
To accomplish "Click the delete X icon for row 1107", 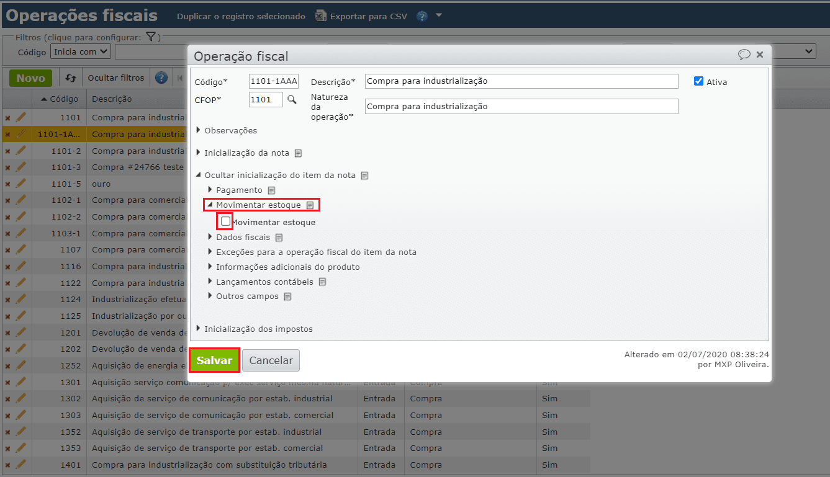I will (7, 250).
